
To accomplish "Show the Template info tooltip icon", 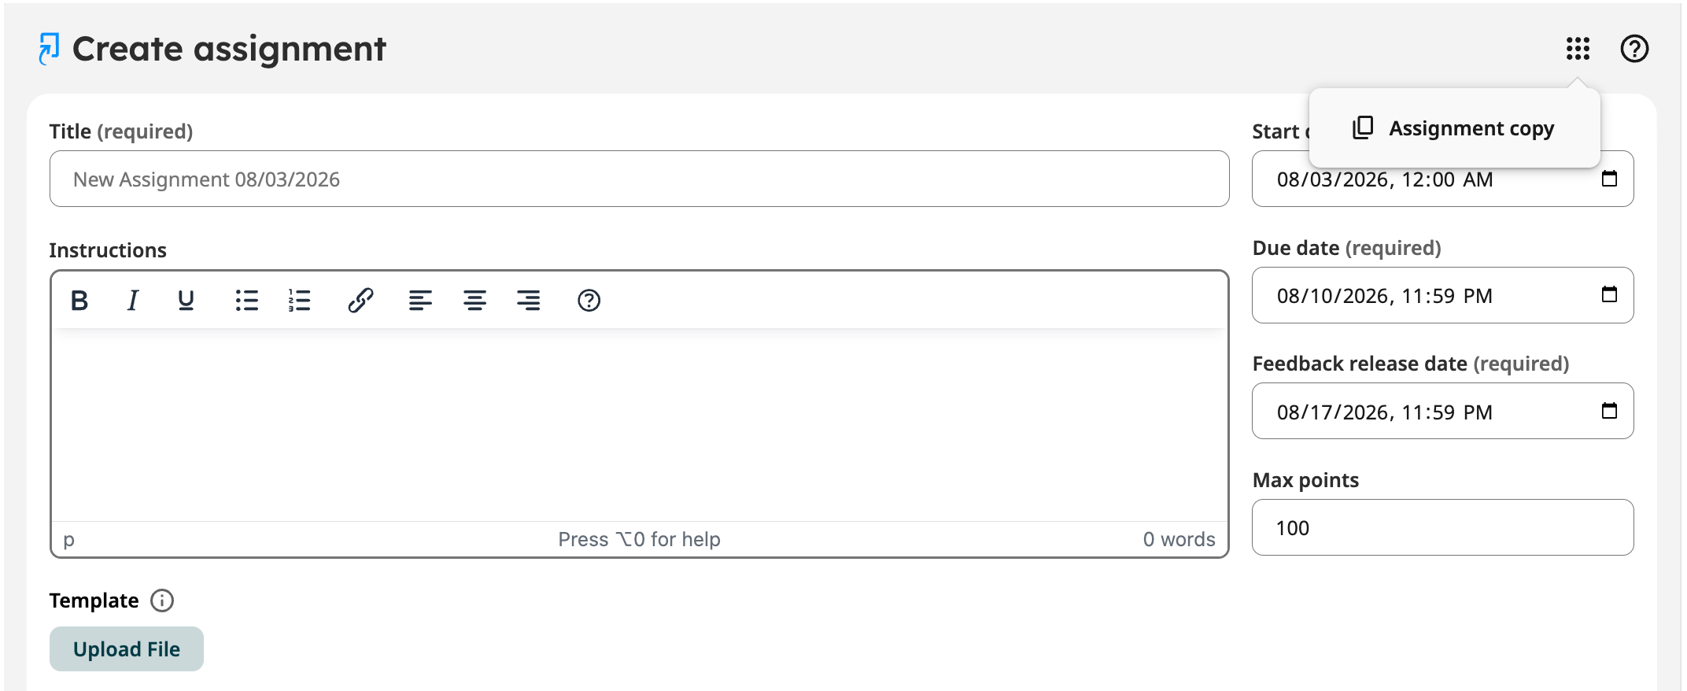I will pos(162,600).
